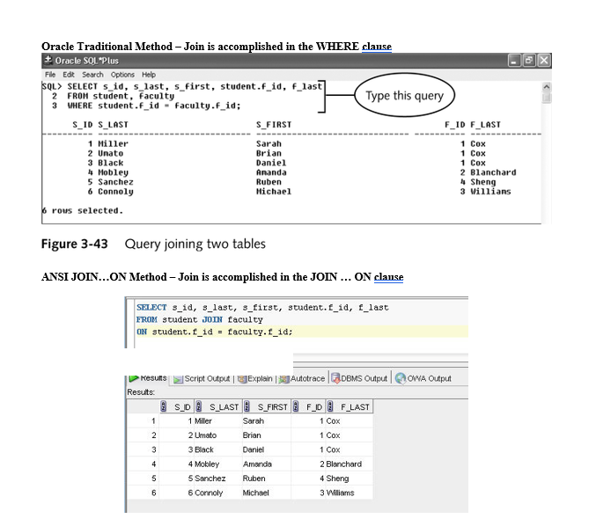
Task: Click the 'clause' link in ANSI JOIN heading
Action: click(x=388, y=277)
